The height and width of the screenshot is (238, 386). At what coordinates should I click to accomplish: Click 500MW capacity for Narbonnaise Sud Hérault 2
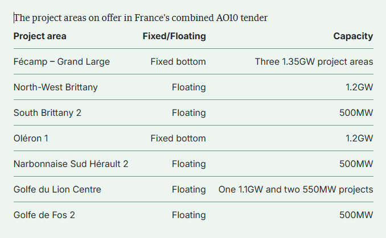pyautogui.click(x=356, y=164)
